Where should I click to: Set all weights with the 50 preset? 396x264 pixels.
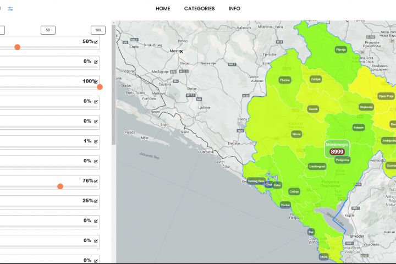(x=48, y=30)
